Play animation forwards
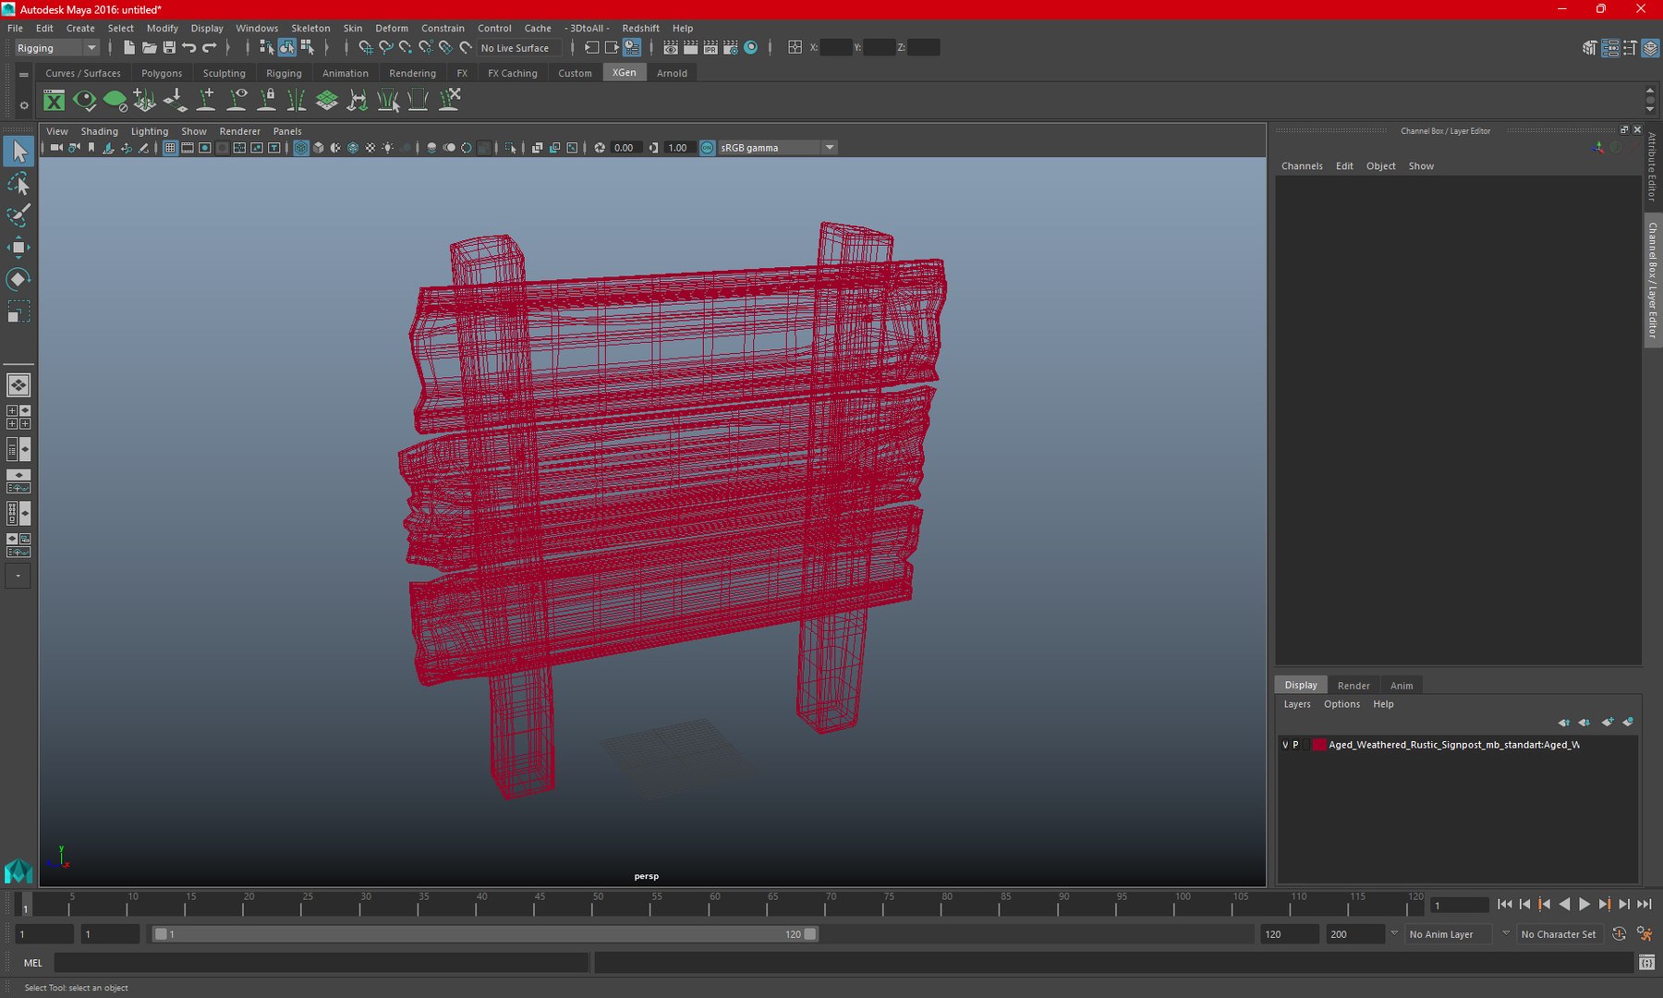Screen dimensions: 1663x998 pyautogui.click(x=1584, y=905)
